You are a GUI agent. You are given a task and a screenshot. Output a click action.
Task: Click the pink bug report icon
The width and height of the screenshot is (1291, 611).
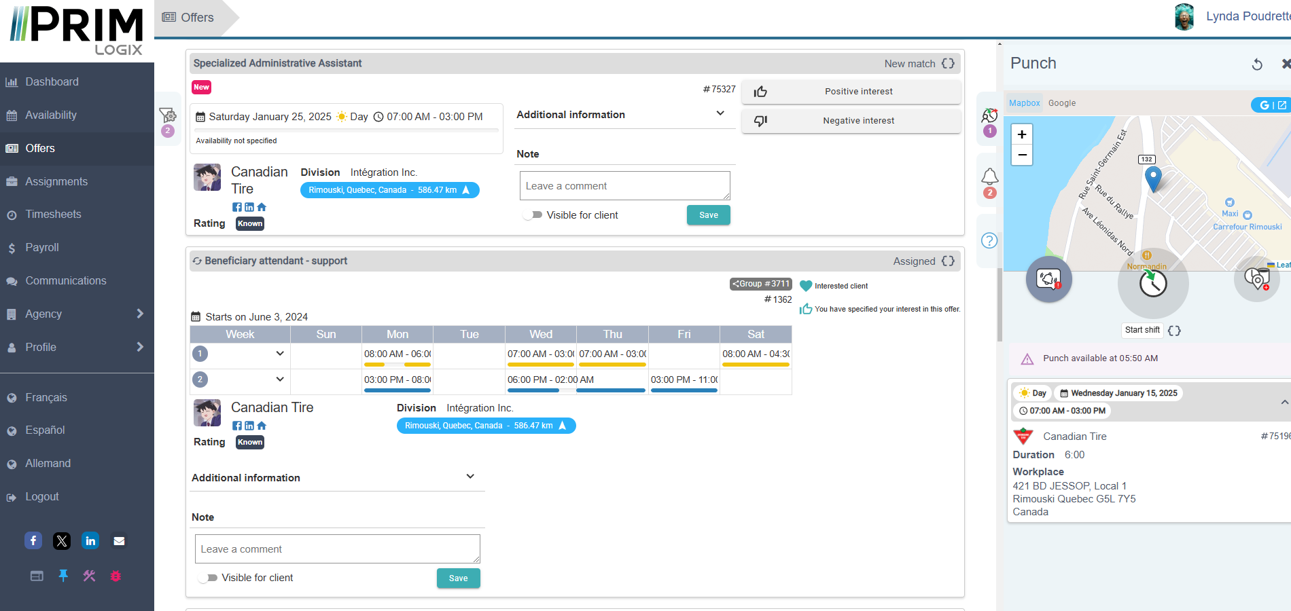116,576
